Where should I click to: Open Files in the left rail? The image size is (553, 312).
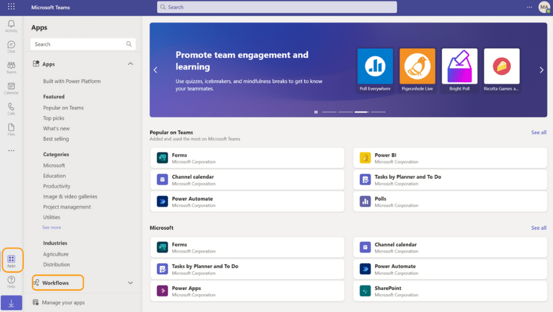pyautogui.click(x=11, y=129)
